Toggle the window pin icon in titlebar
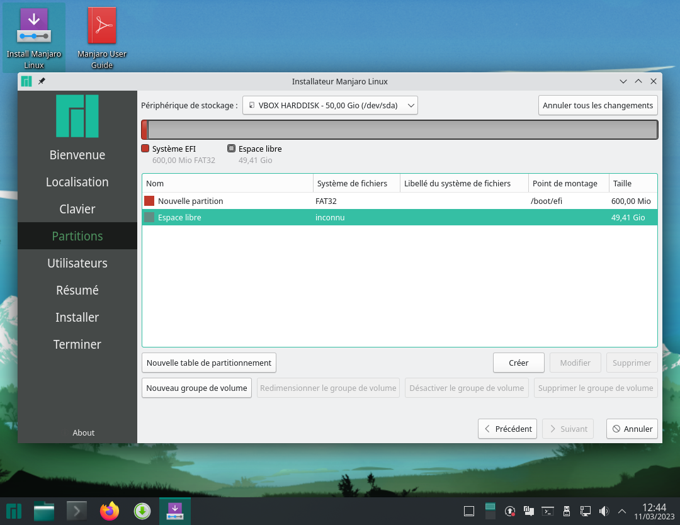Viewport: 680px width, 525px height. tap(42, 81)
